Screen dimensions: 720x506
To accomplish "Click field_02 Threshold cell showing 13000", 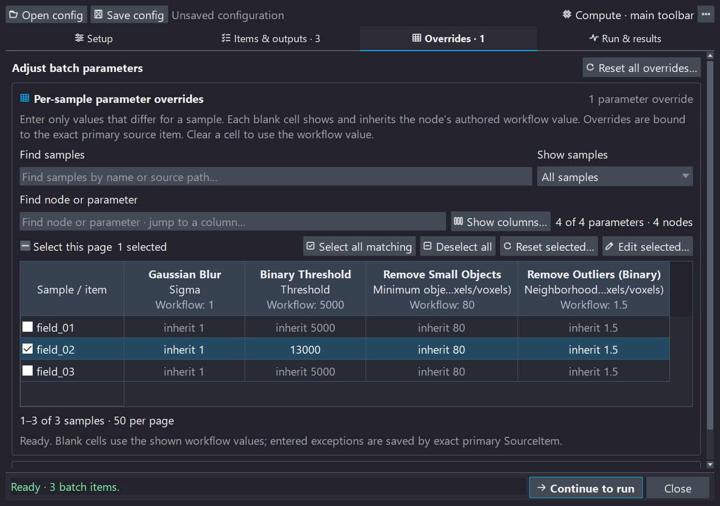I will [305, 349].
